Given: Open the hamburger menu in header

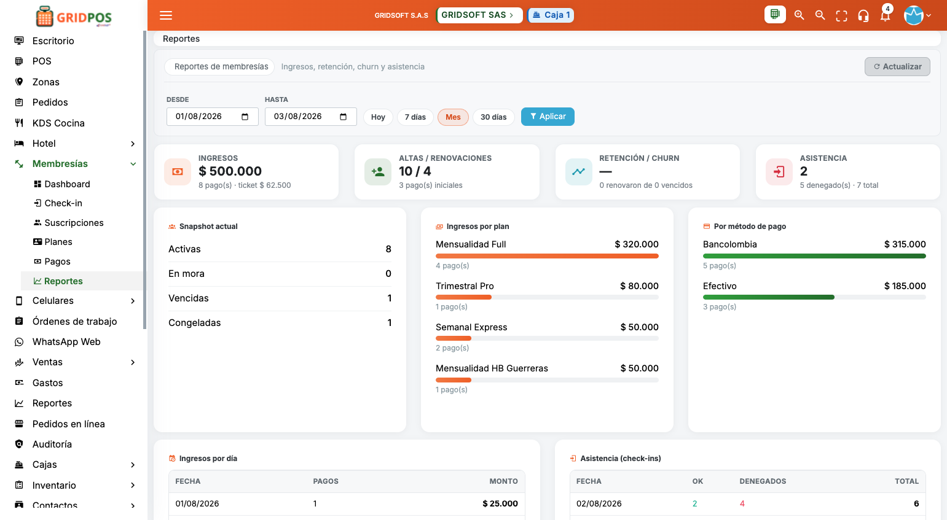Looking at the screenshot, I should tap(166, 15).
